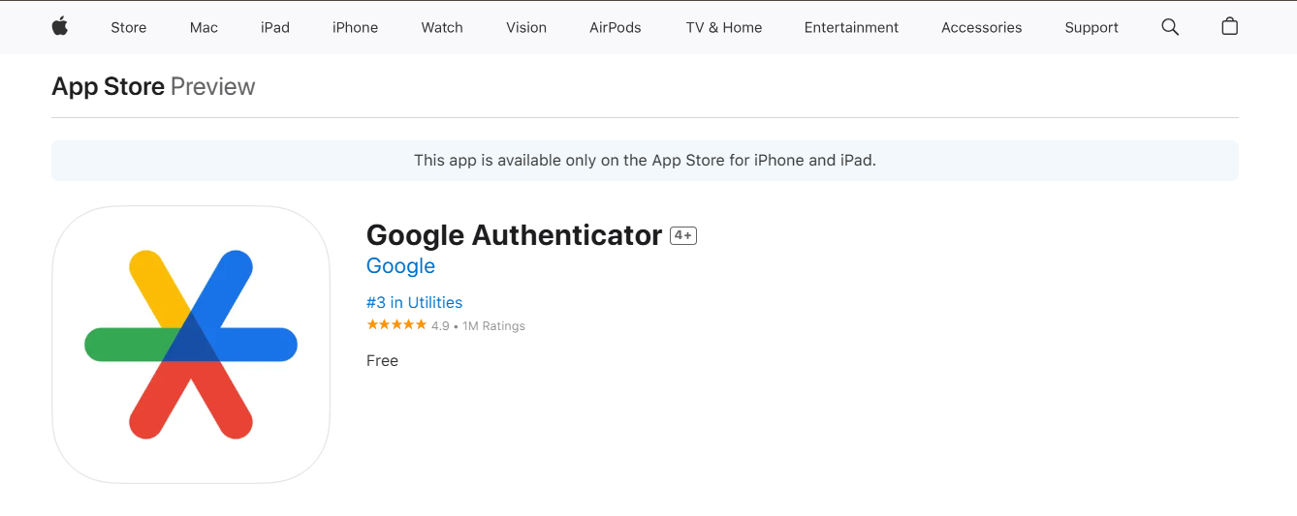This screenshot has height=516, width=1297.
Task: Click the 4+ age rating badge
Action: tap(683, 235)
